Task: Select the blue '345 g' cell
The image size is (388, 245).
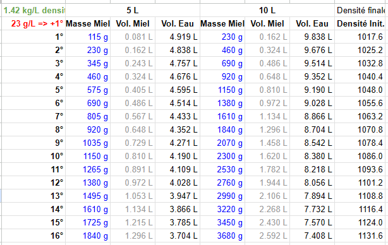Action: [88, 63]
